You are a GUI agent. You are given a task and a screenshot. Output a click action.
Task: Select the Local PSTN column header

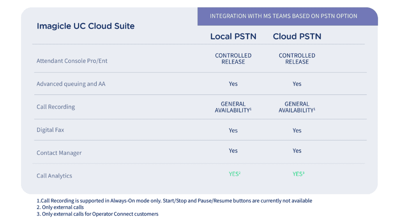click(233, 37)
